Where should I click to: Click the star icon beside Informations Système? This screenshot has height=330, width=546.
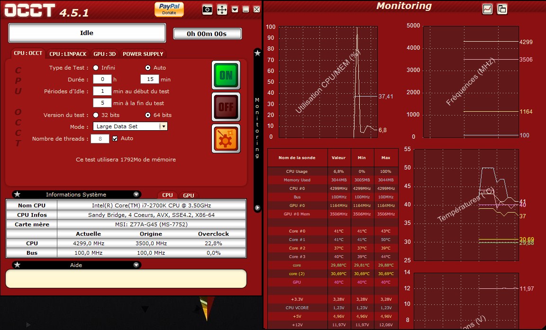(x=18, y=194)
